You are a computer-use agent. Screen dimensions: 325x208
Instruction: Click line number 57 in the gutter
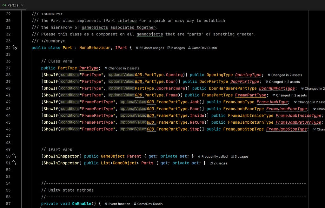pos(8,204)
